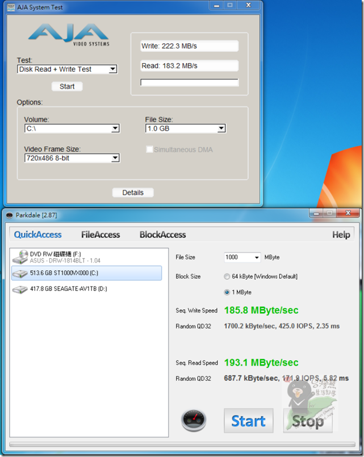Close the AJA System Test window

pos(248,6)
